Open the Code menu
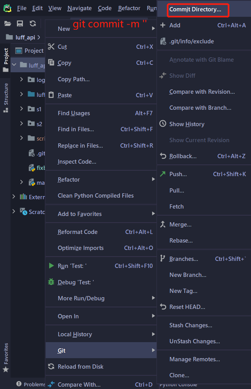The height and width of the screenshot is (389, 251). tap(105, 8)
